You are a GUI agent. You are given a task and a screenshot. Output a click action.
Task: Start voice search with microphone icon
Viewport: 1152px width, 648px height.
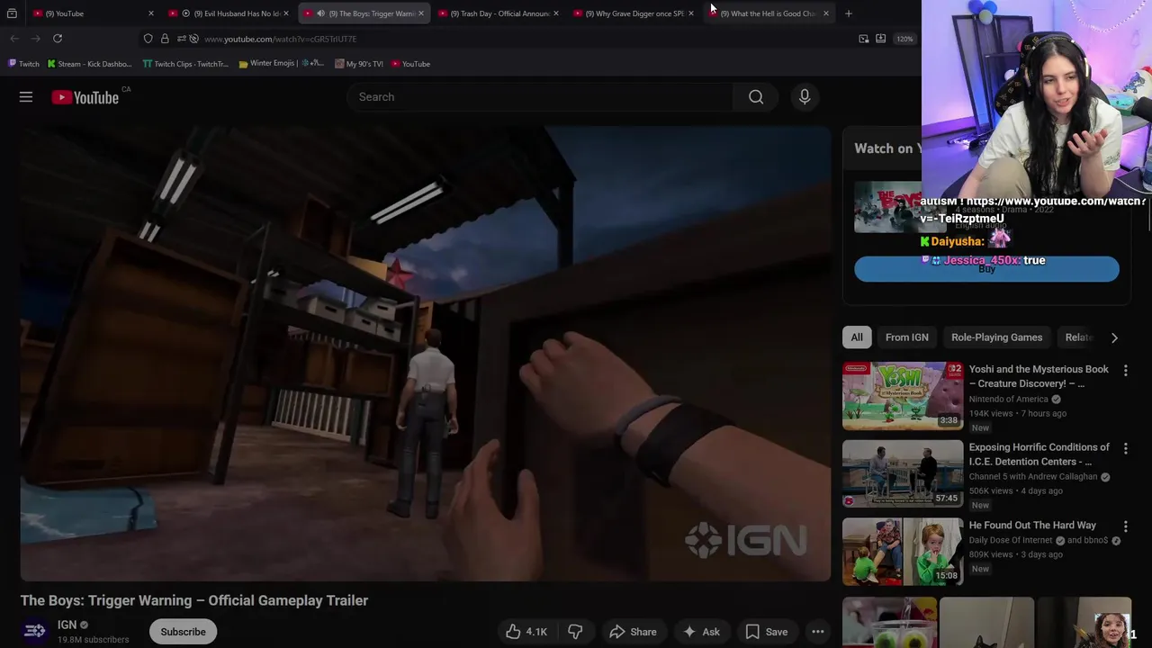[x=805, y=97]
